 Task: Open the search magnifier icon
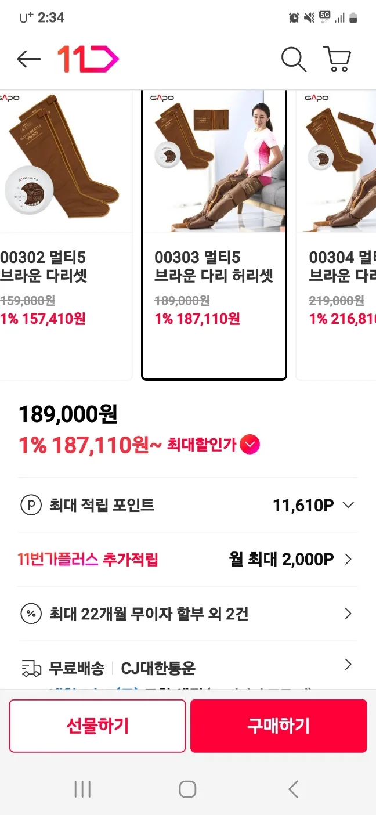(294, 59)
